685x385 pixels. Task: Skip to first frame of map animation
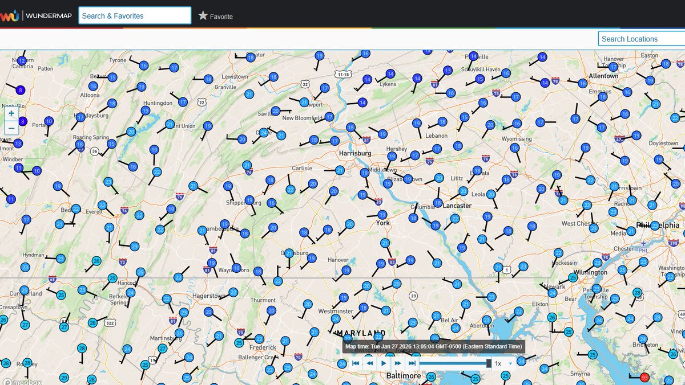[356, 363]
